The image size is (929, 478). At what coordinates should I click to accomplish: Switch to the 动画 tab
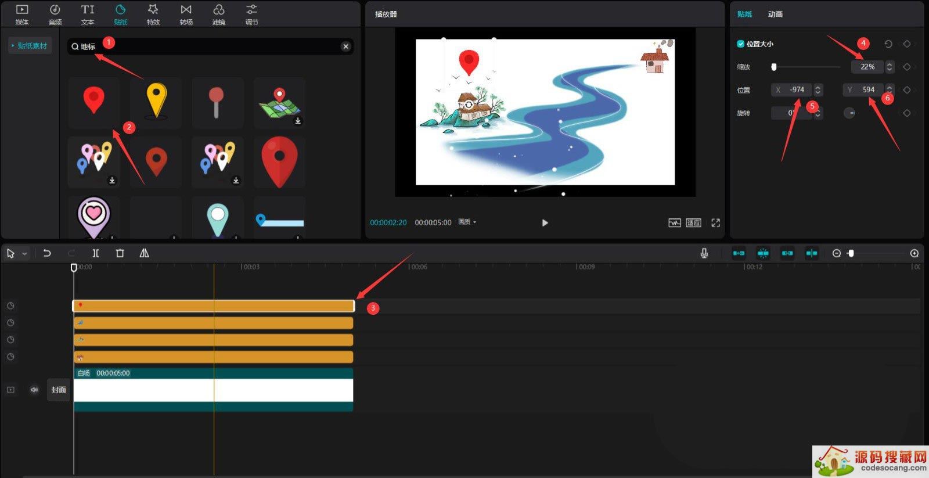tap(775, 14)
